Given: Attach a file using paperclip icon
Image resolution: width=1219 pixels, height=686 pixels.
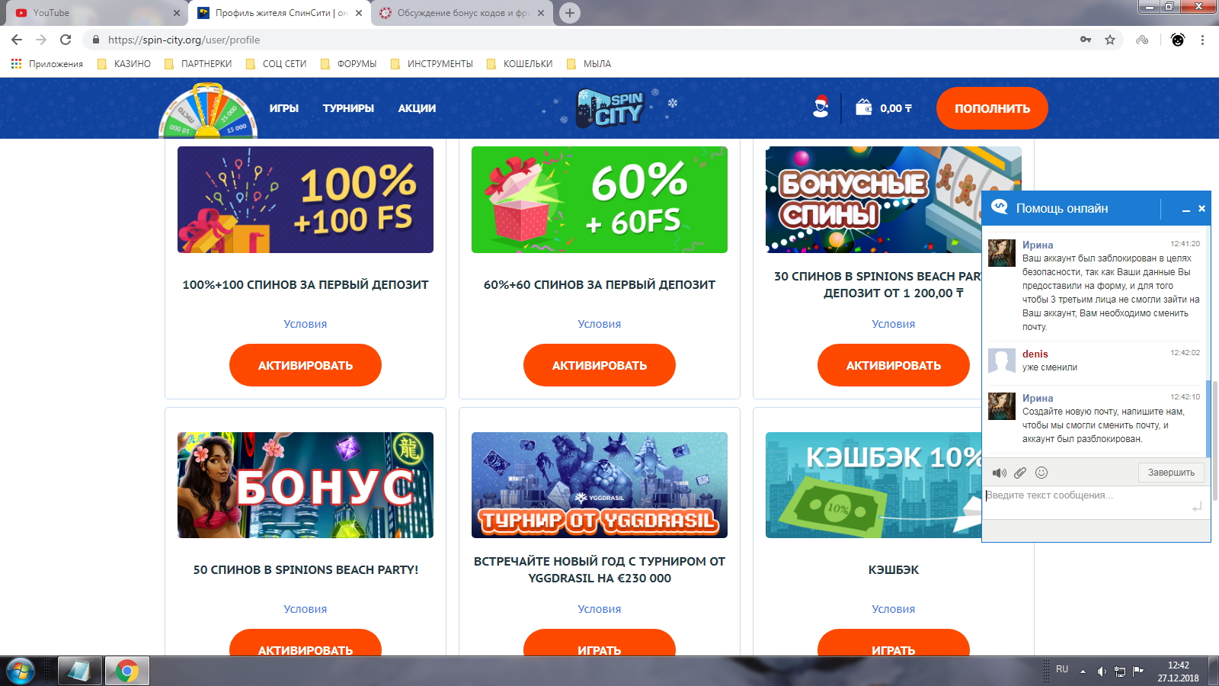Looking at the screenshot, I should [x=1020, y=473].
